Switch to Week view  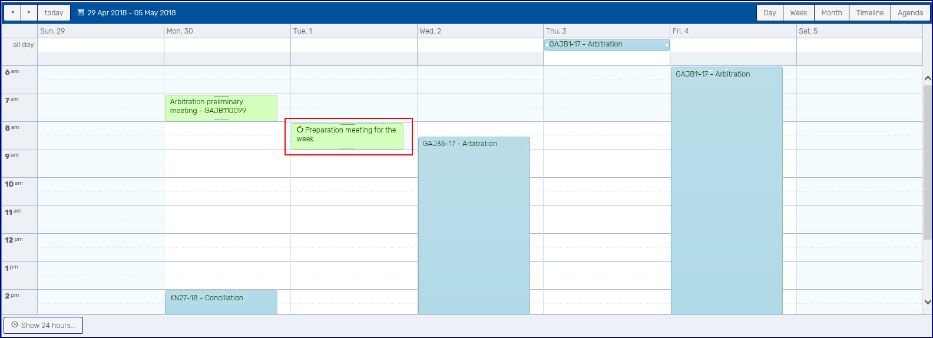point(799,12)
